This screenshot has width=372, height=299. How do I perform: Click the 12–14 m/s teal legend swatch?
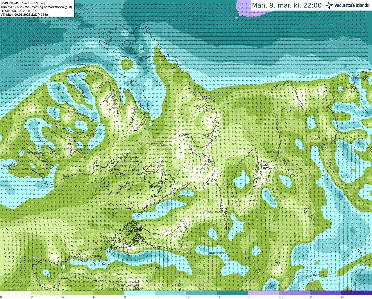(201, 293)
